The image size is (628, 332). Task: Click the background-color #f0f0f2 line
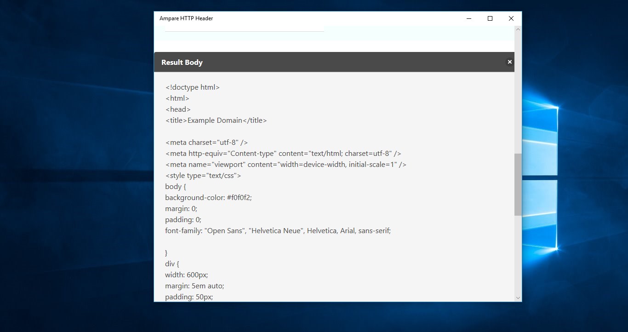click(x=209, y=198)
